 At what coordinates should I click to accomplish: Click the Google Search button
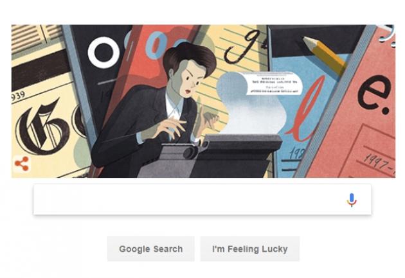pyautogui.click(x=150, y=249)
